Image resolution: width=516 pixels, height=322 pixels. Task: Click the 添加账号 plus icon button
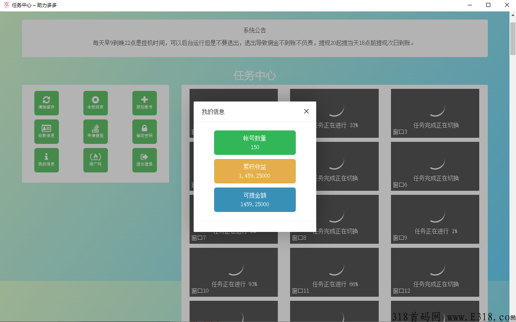(x=144, y=103)
